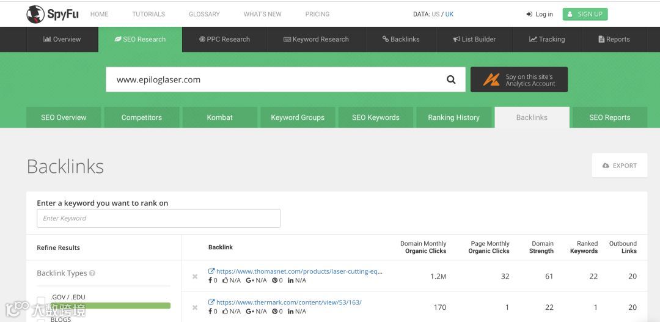Viewport: 660px width, 322px height.
Task: Click the 170 domain clicks value
Action: [440, 307]
